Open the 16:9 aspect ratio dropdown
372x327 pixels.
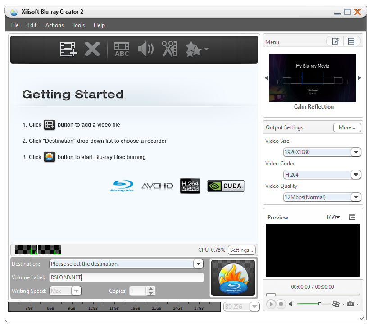(x=333, y=218)
